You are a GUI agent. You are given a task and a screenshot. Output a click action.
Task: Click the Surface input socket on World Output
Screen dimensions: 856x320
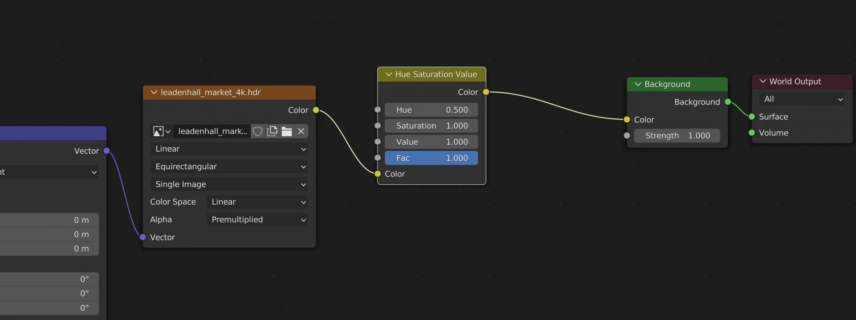click(751, 117)
